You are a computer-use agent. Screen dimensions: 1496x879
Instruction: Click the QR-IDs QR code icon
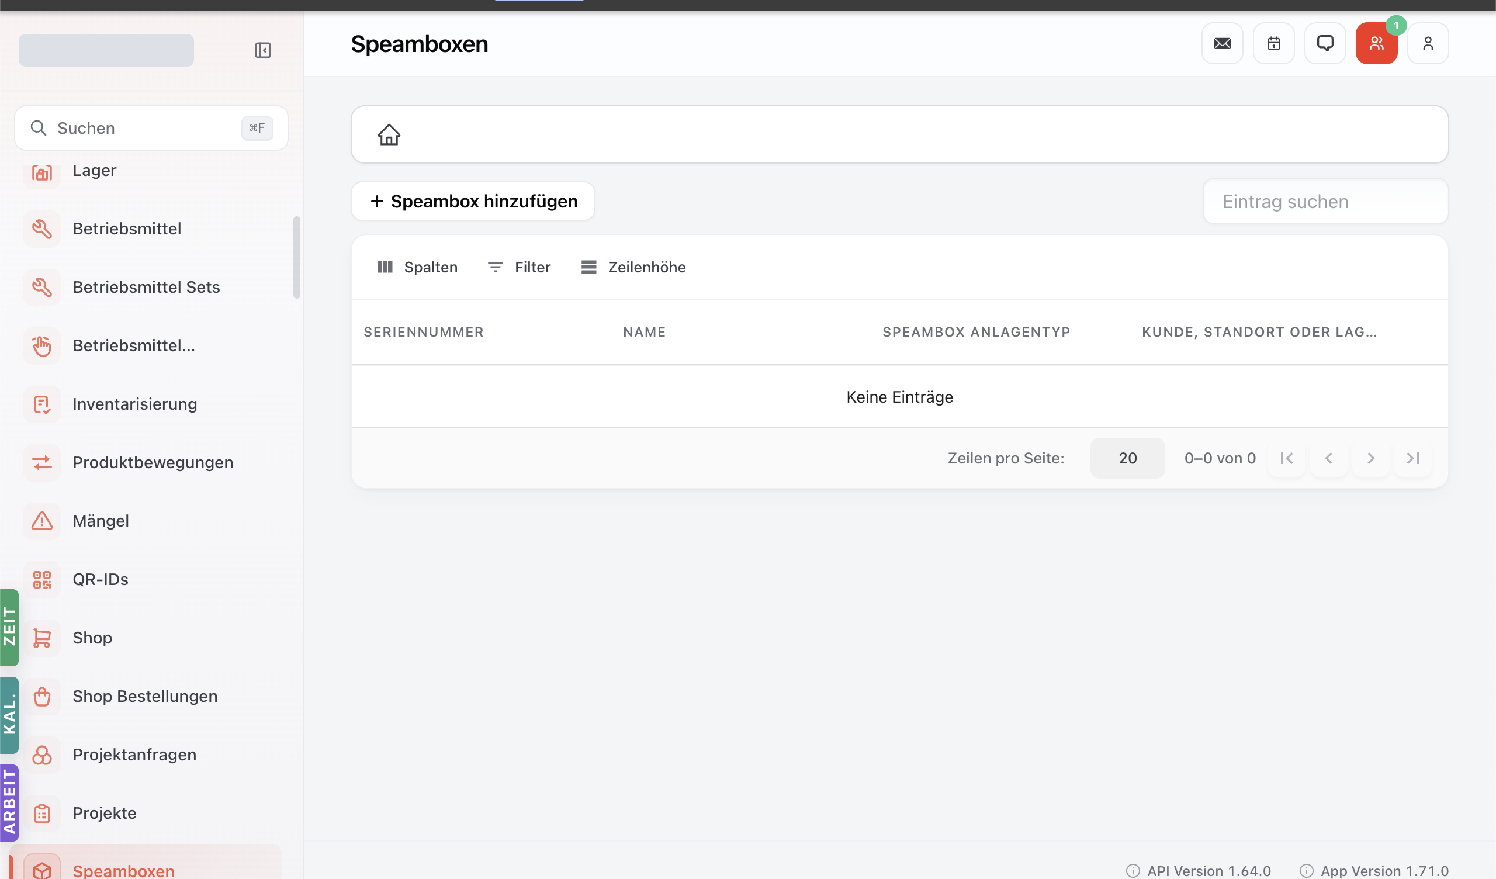coord(41,579)
